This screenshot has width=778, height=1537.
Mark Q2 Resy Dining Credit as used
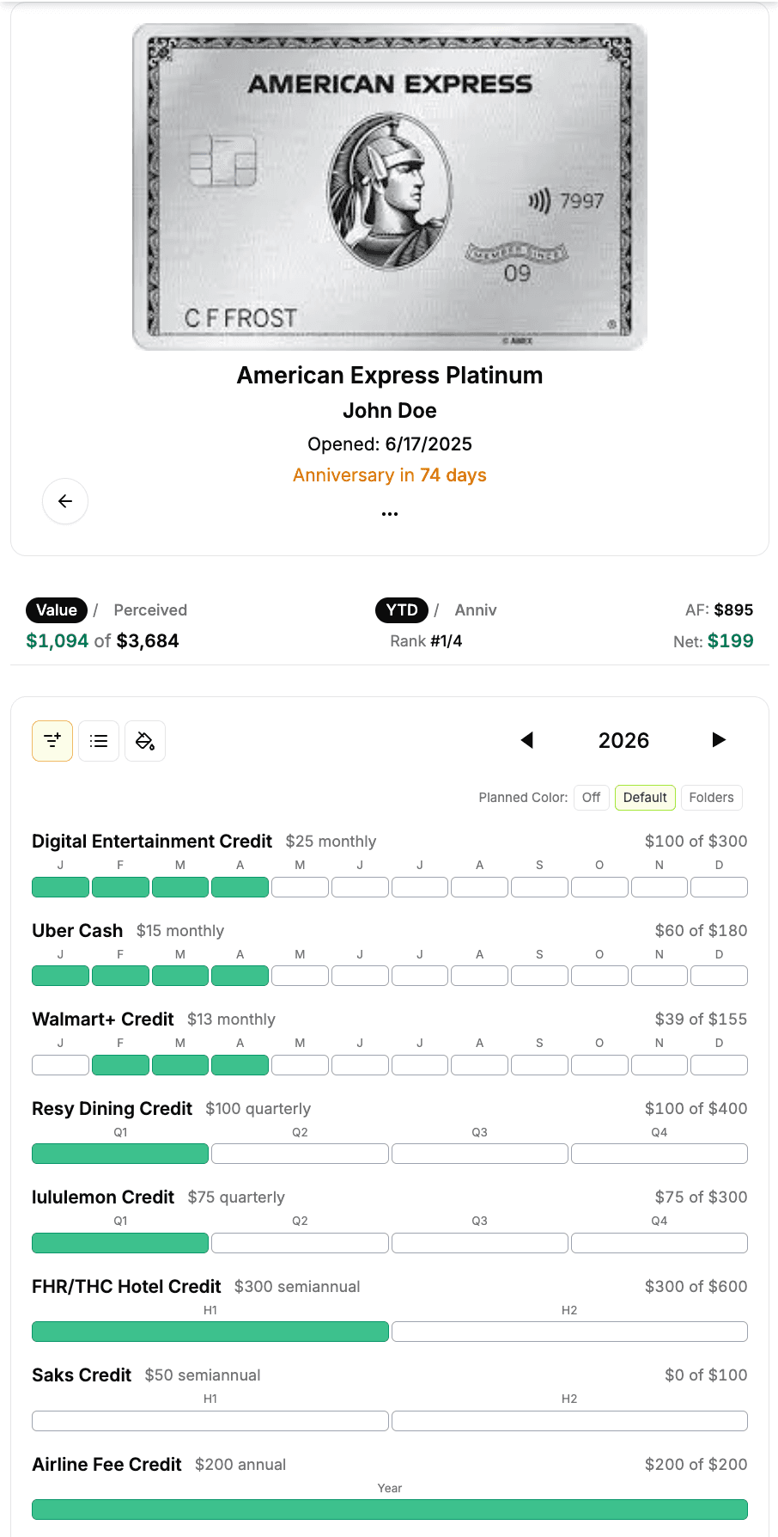click(x=300, y=1153)
